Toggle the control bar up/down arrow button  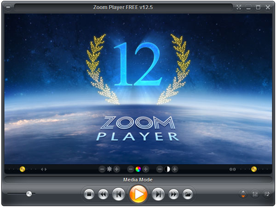243,194
